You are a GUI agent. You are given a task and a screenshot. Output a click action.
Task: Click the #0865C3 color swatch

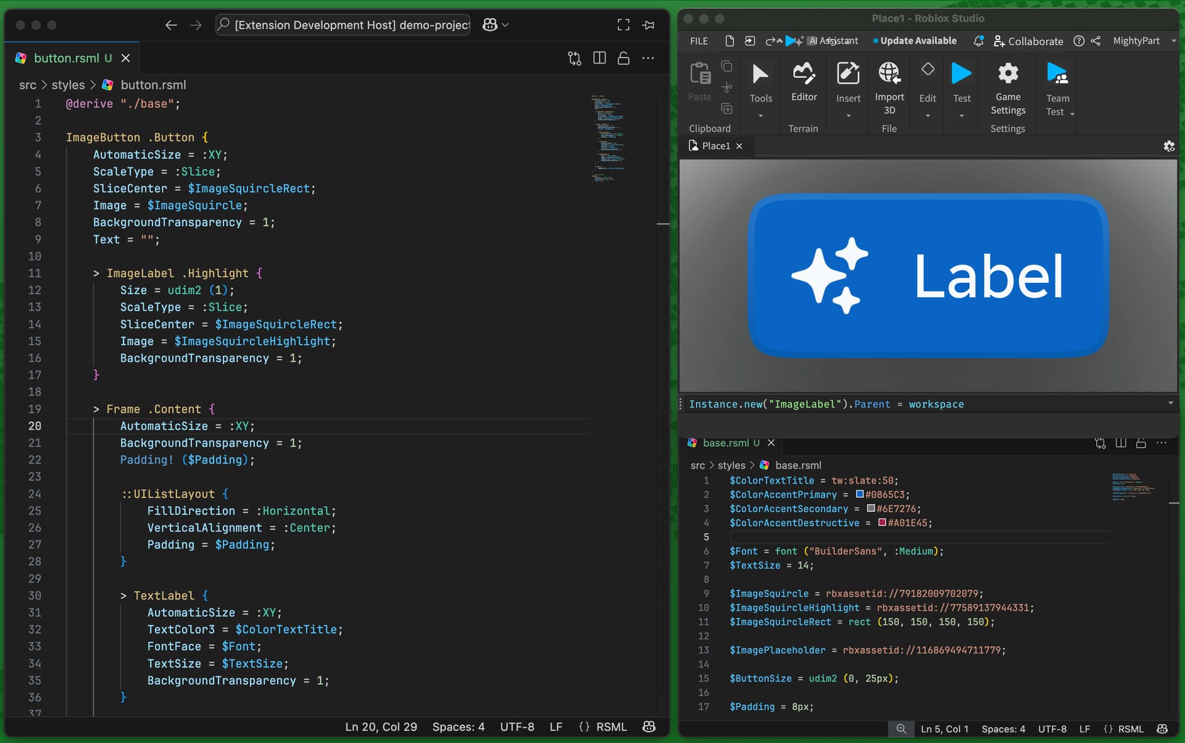click(x=859, y=494)
